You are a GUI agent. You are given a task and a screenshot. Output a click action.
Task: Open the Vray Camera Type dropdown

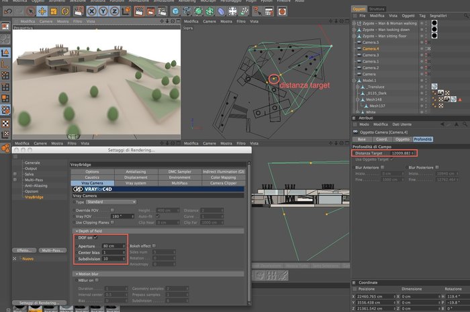tap(111, 202)
